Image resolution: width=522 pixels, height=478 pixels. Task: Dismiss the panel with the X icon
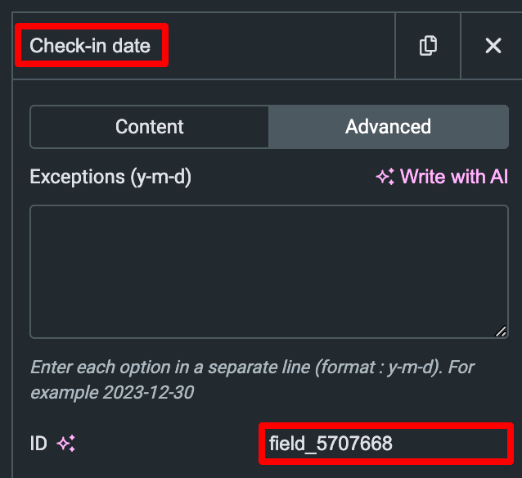(493, 46)
